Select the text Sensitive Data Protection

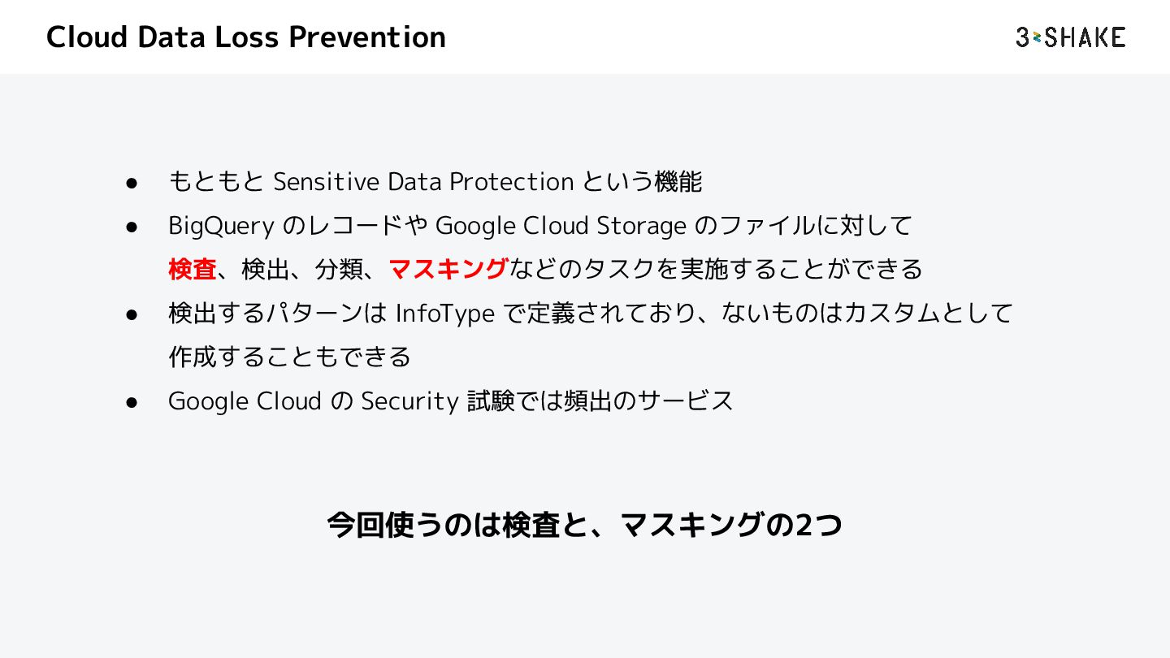422,182
